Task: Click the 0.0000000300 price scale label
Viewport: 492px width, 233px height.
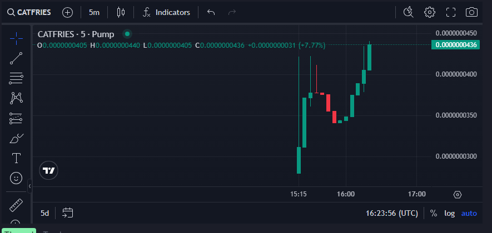Action: pos(456,156)
